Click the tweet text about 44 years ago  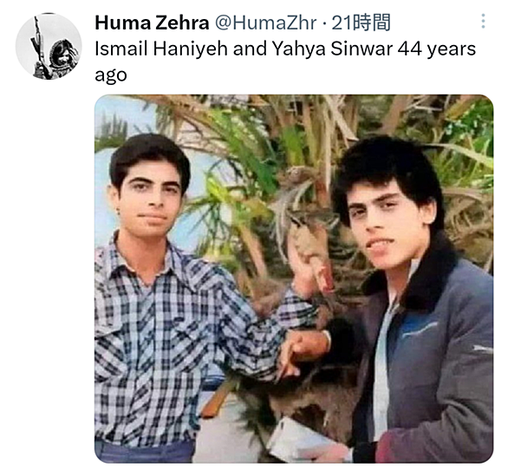[285, 62]
